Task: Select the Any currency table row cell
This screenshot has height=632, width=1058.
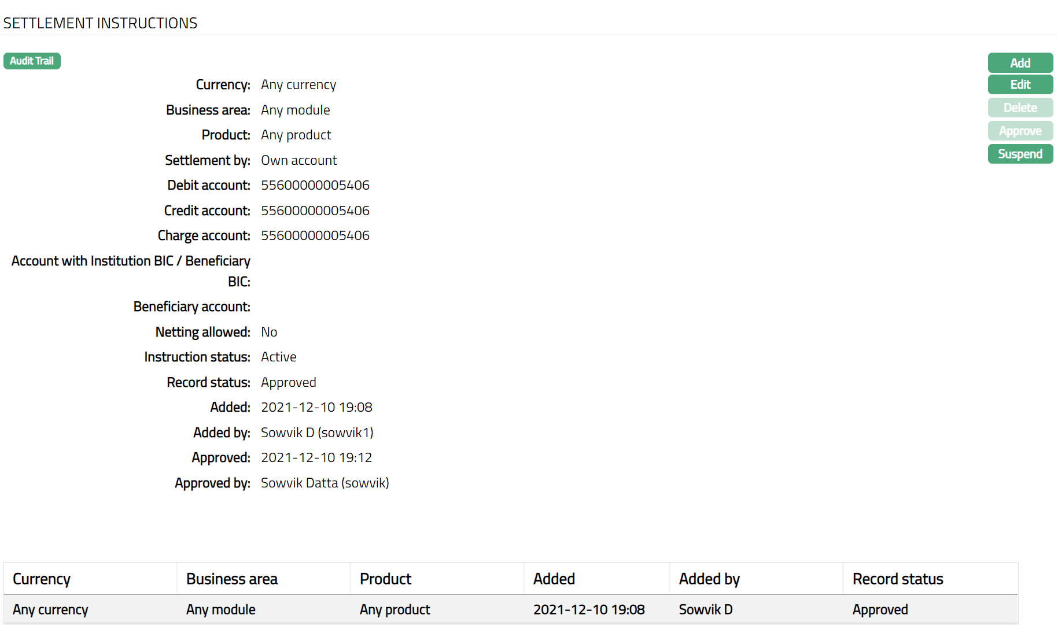Action: point(50,609)
